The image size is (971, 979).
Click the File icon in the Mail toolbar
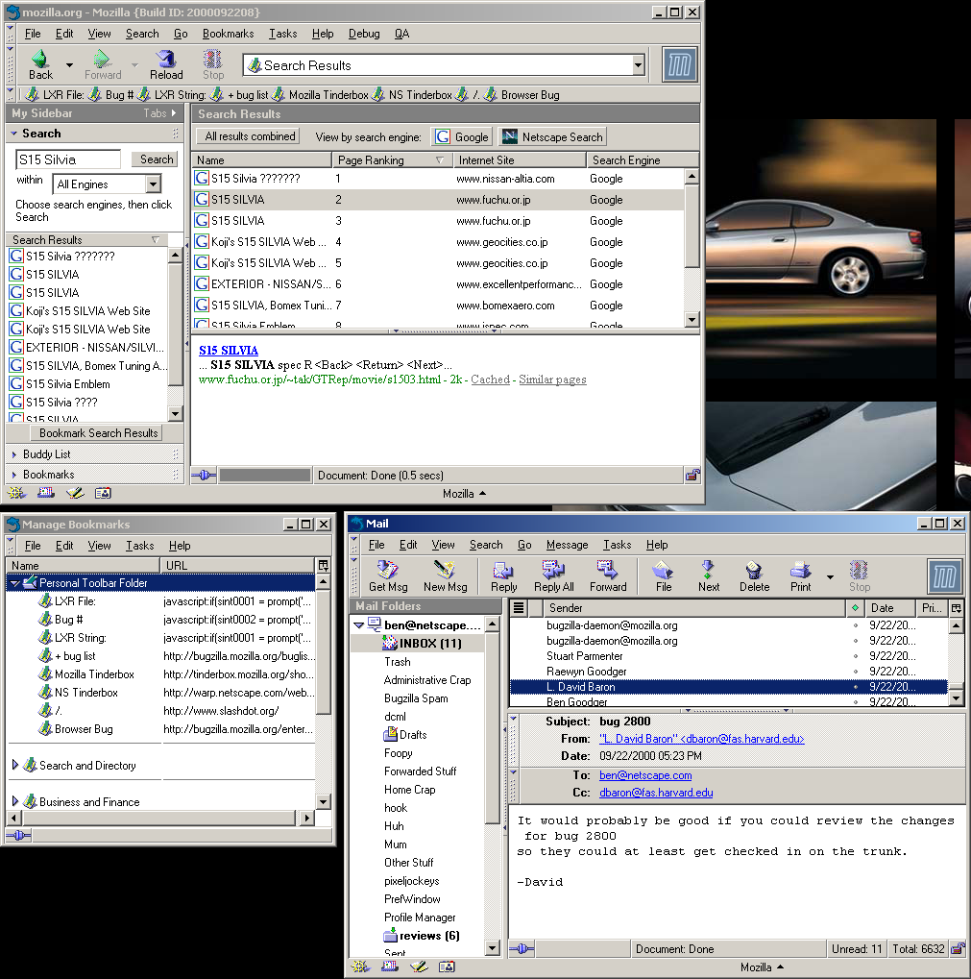[663, 570]
